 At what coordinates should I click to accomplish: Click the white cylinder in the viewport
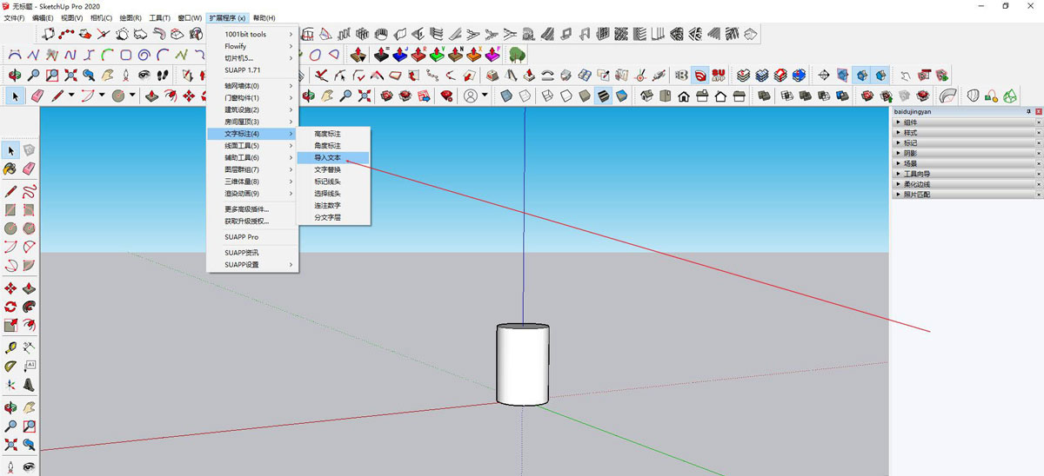point(523,364)
